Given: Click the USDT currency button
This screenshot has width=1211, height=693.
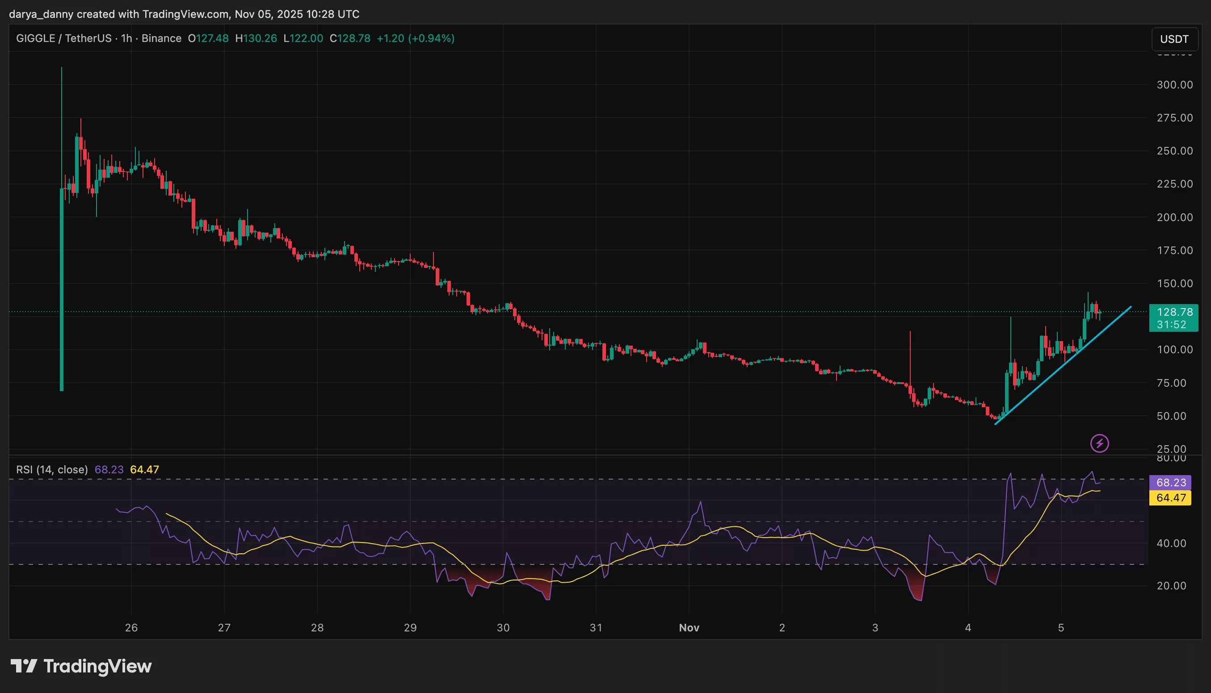Looking at the screenshot, I should click(x=1175, y=39).
